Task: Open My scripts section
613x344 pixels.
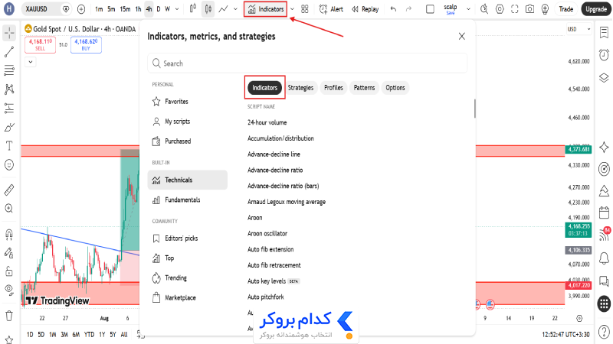Action: pos(187,122)
